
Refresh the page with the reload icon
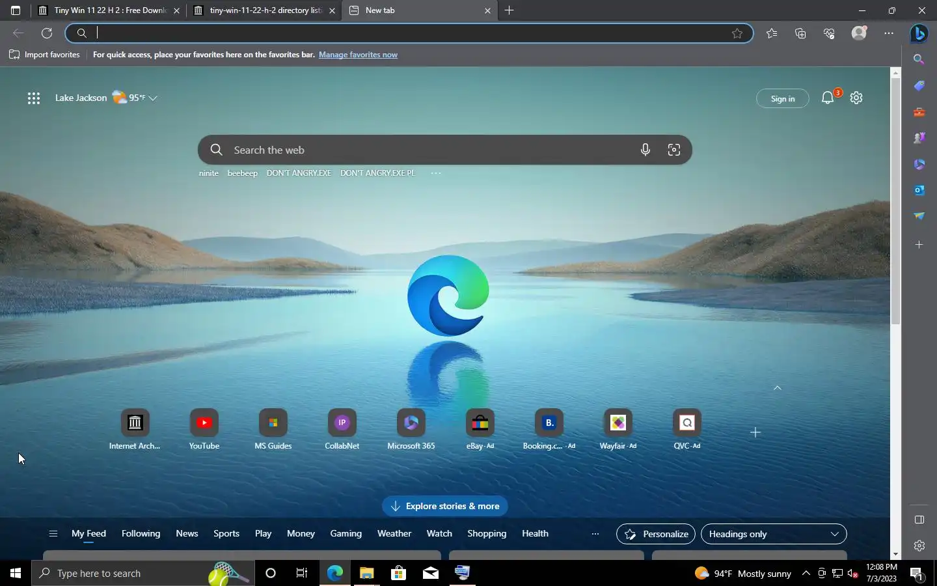pos(47,33)
